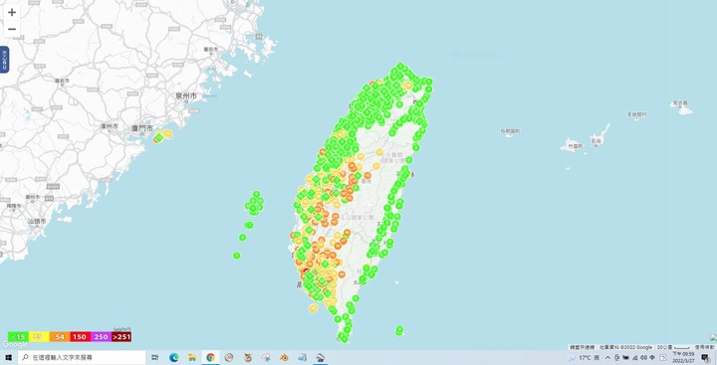The width and height of the screenshot is (717, 365).
Task: Zoom in the map with plus button
Action: coord(12,12)
